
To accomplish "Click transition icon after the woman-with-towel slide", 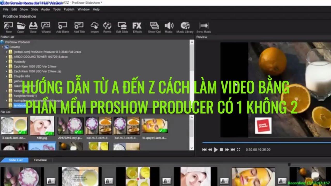I will (x=224, y=181).
